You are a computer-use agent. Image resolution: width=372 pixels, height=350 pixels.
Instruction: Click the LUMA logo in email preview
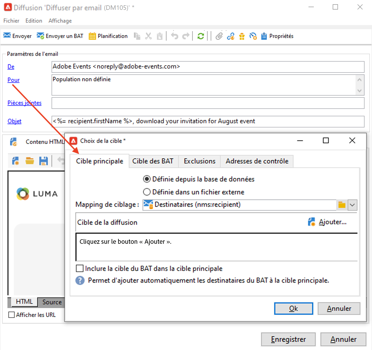click(37, 194)
